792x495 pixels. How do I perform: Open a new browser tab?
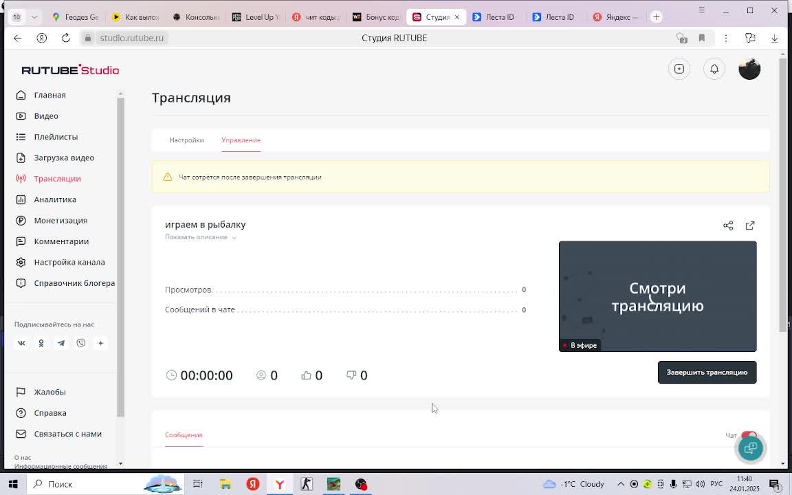click(x=656, y=17)
